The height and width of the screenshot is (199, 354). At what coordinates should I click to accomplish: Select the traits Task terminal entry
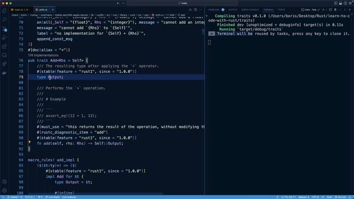[311, 10]
